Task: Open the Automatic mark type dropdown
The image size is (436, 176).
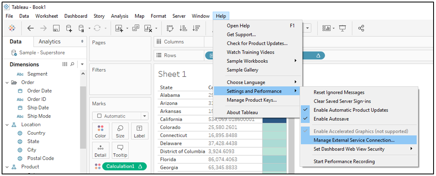Action: tap(120, 116)
